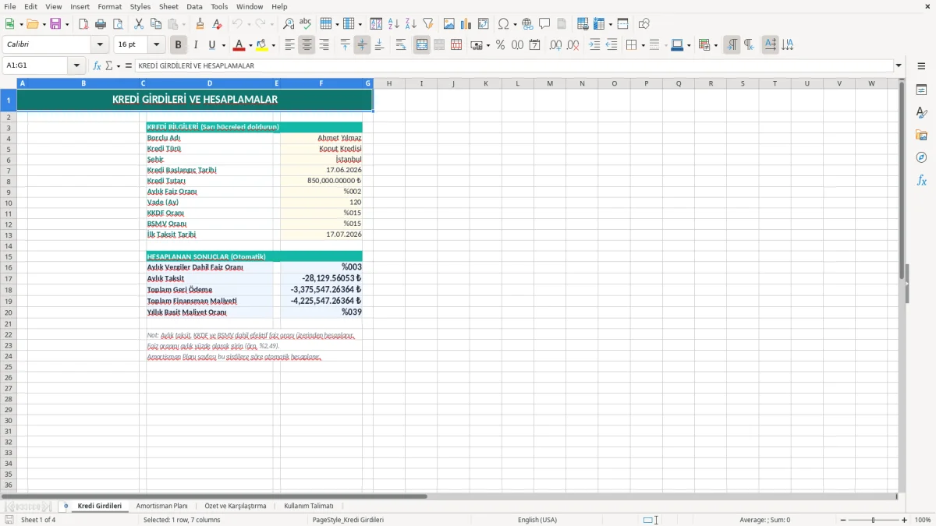Open the font color dropdown arrow
936x526 pixels.
pos(250,45)
